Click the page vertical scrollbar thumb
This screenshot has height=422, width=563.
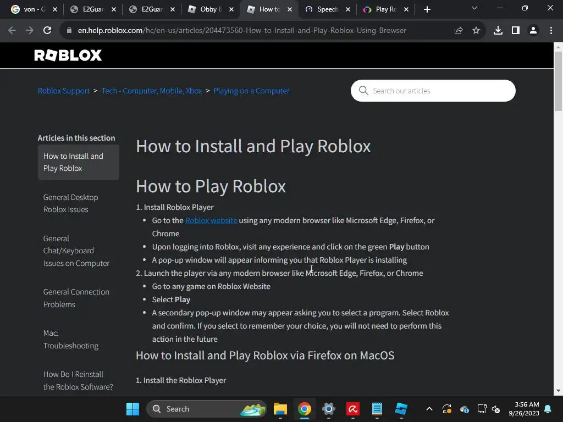click(559, 81)
